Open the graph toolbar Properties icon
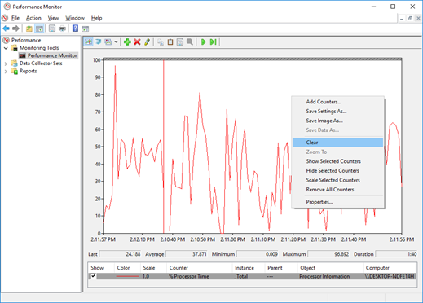 180,42
